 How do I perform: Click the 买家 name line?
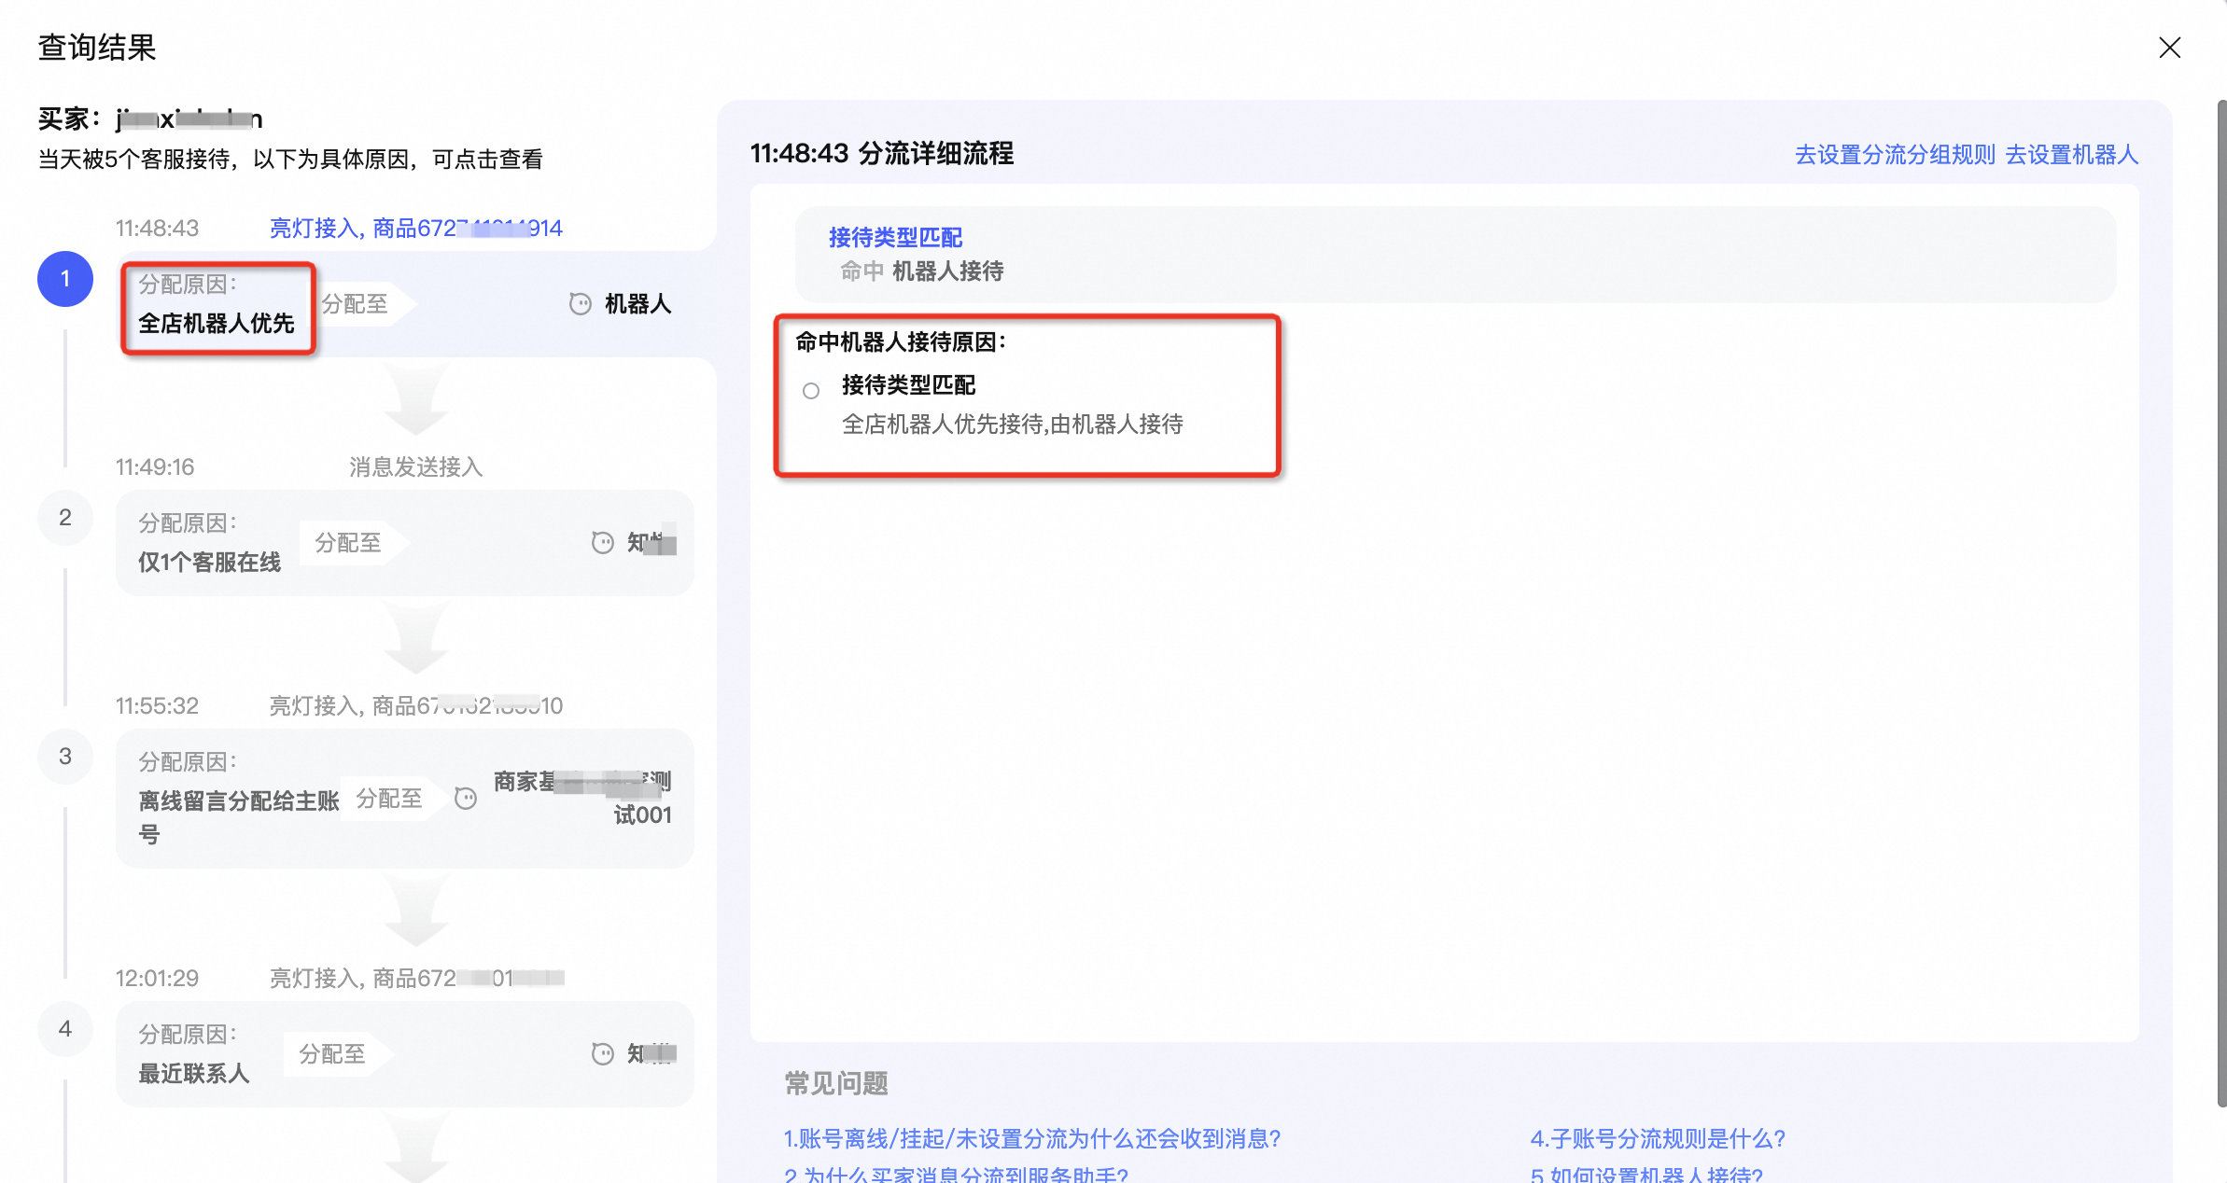click(150, 119)
